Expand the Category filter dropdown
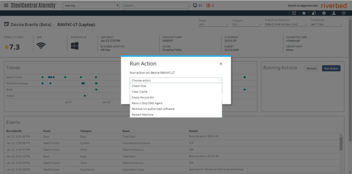 (247, 24)
